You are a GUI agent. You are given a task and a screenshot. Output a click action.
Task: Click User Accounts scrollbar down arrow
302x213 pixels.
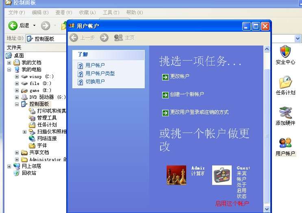[x=267, y=209]
